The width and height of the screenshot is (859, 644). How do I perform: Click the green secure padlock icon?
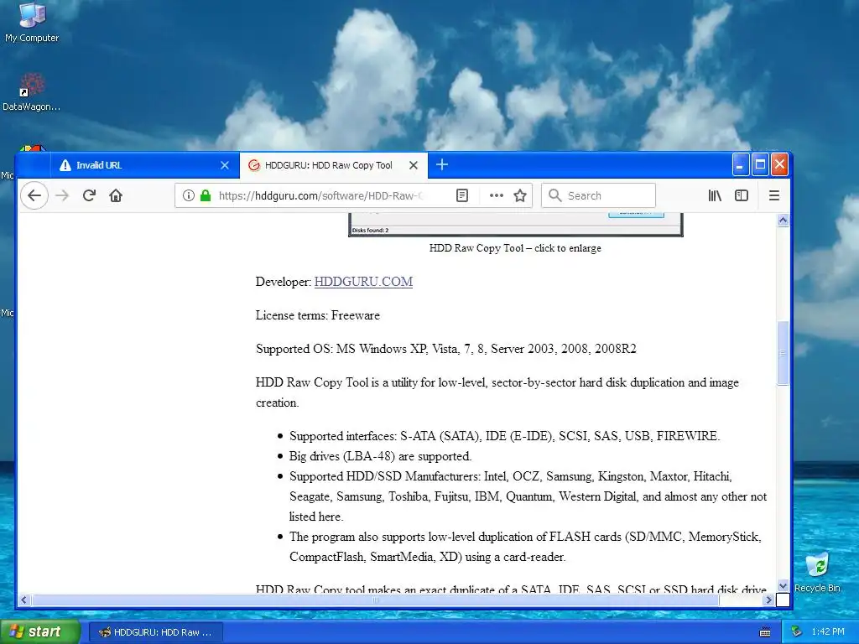pos(206,195)
